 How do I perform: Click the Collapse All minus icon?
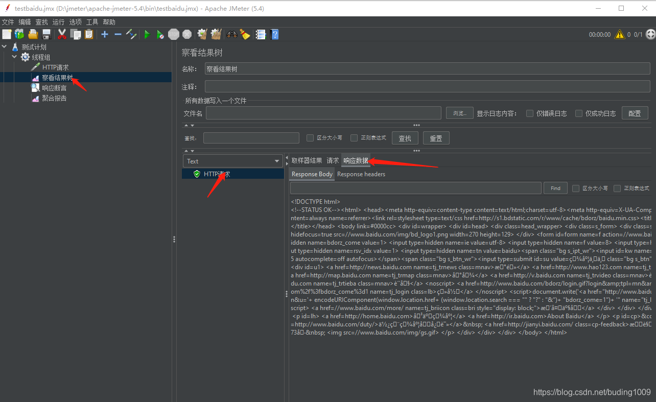point(118,34)
